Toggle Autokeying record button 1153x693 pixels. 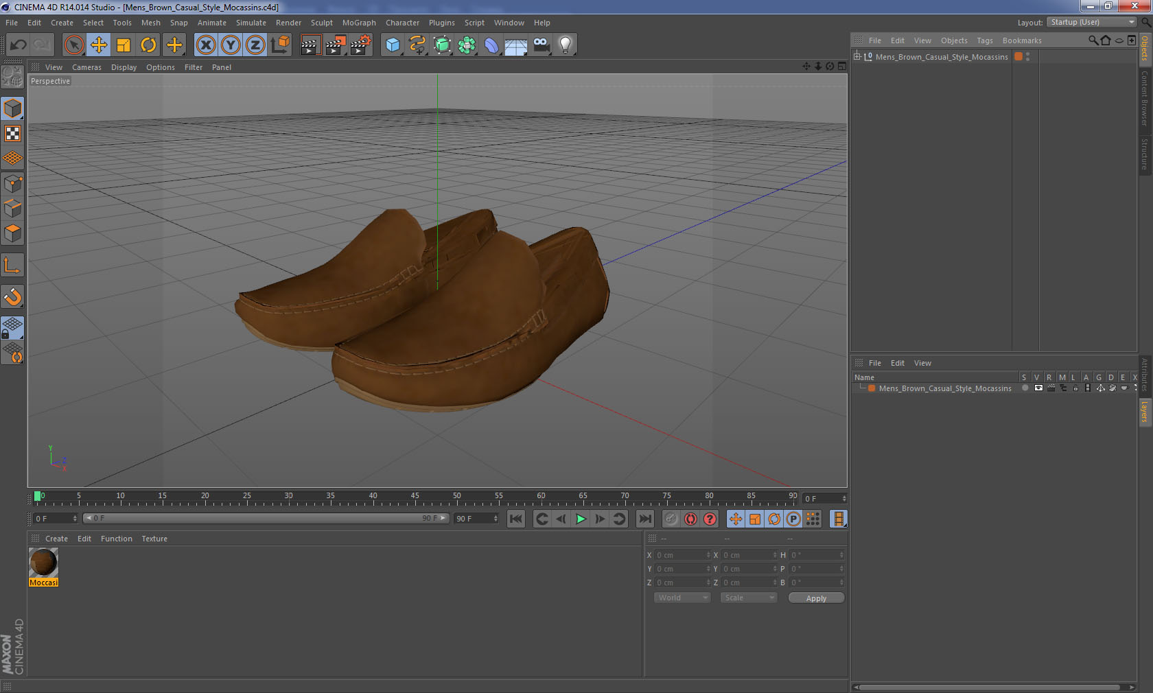click(690, 519)
